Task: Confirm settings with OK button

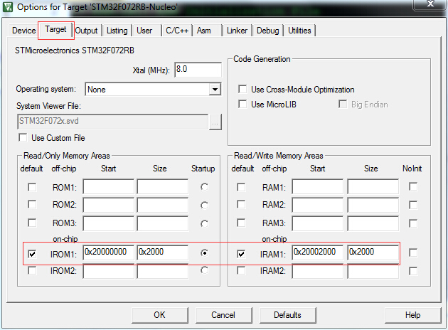Action: (160, 315)
